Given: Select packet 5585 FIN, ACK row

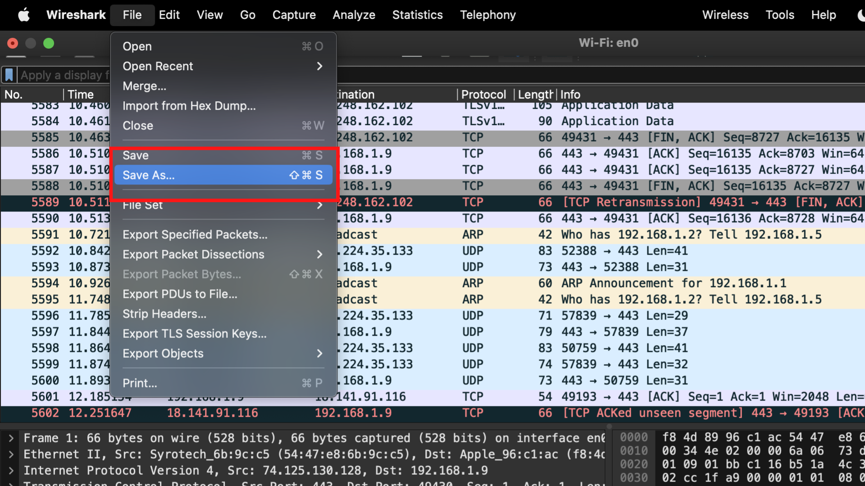Looking at the screenshot, I should pyautogui.click(x=601, y=137).
